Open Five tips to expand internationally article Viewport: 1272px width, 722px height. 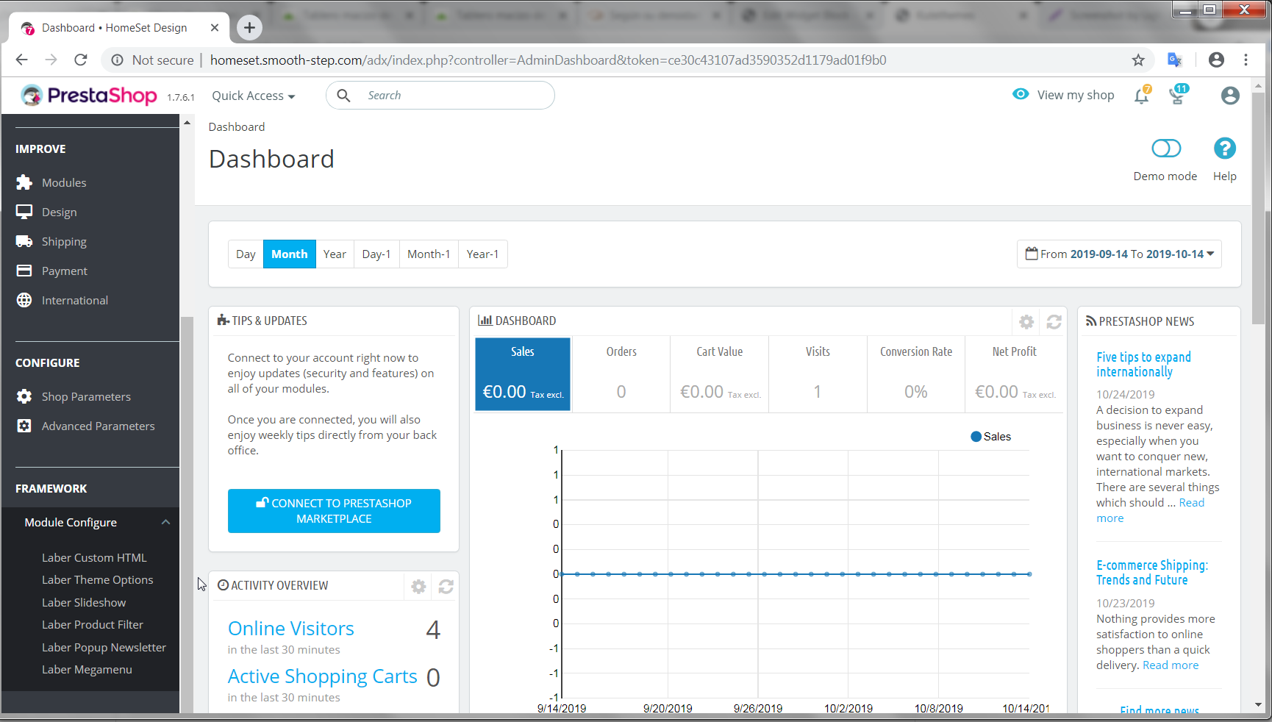point(1143,365)
